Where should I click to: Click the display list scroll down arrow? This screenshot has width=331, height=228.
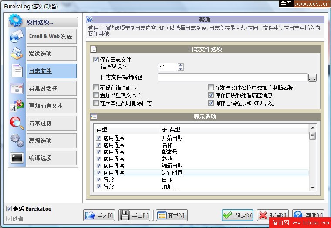pos(313,188)
